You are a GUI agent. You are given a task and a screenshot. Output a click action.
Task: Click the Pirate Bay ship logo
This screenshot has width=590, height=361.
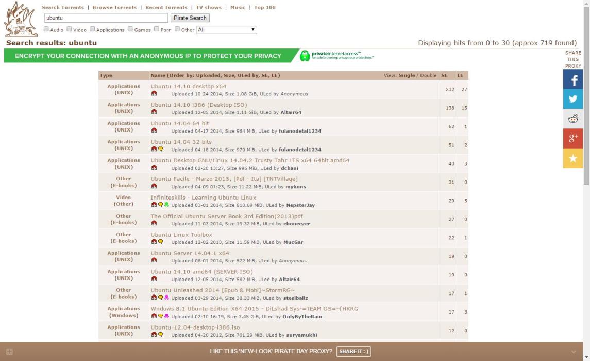tap(21, 19)
